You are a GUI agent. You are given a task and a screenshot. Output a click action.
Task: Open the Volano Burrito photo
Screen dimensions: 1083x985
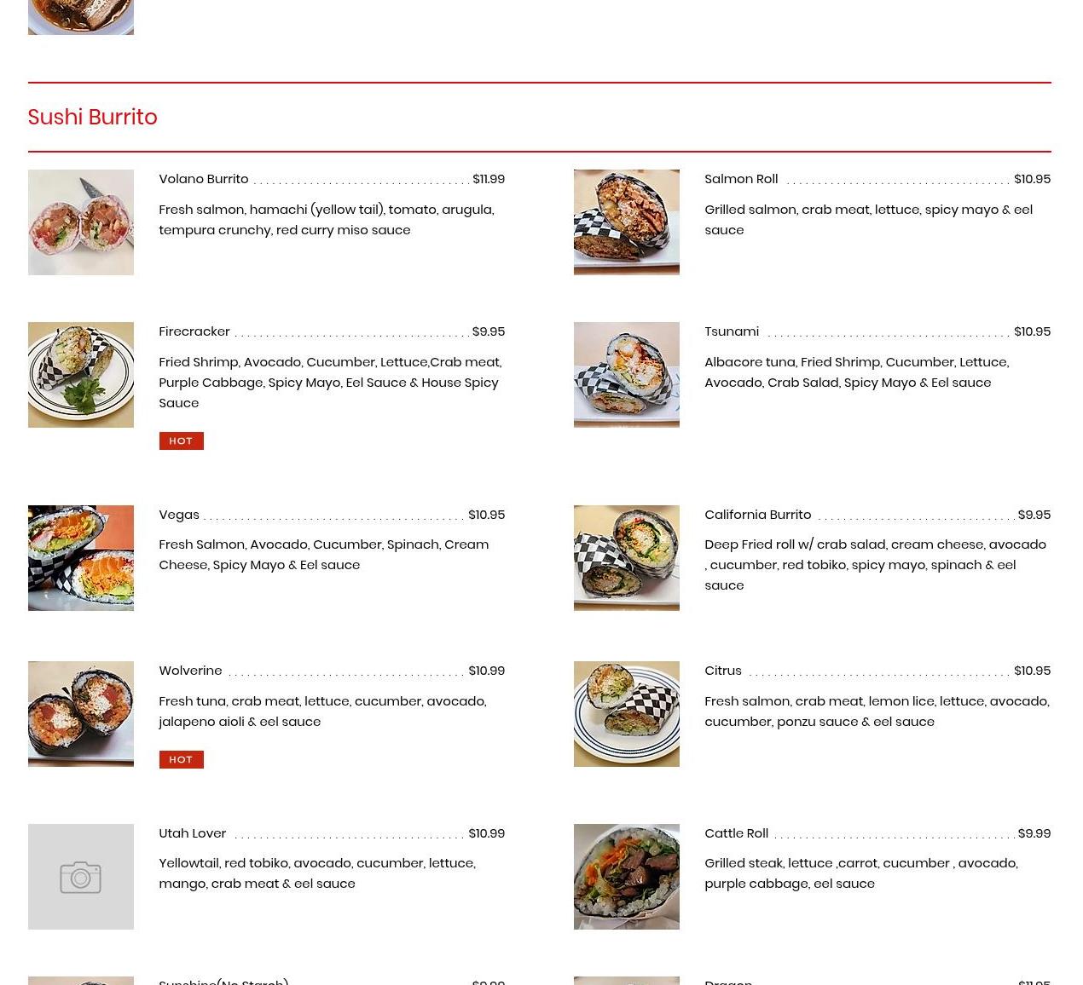pos(81,222)
